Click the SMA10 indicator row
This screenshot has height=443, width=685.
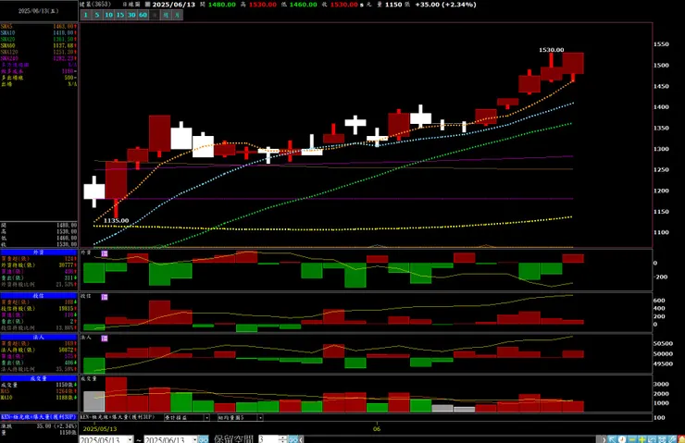pos(39,32)
